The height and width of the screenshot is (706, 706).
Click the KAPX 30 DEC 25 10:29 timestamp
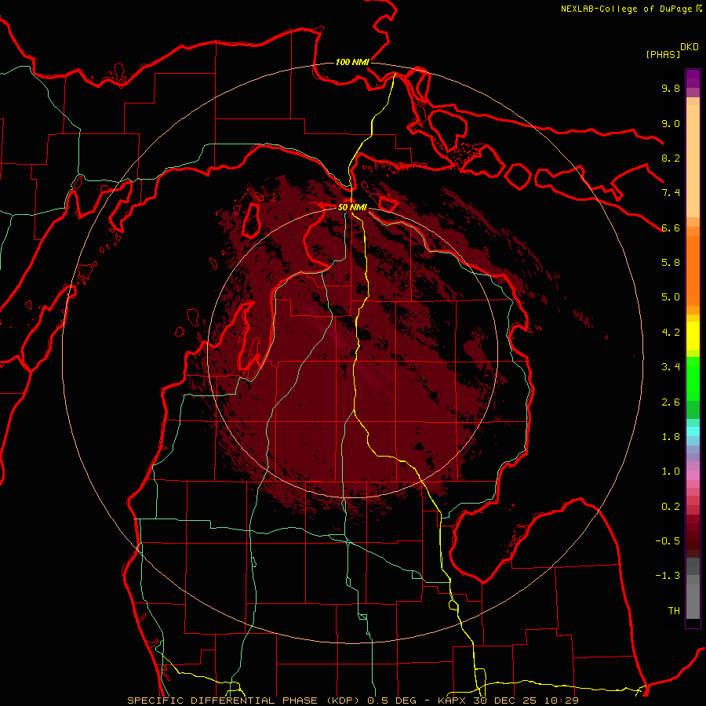508,701
